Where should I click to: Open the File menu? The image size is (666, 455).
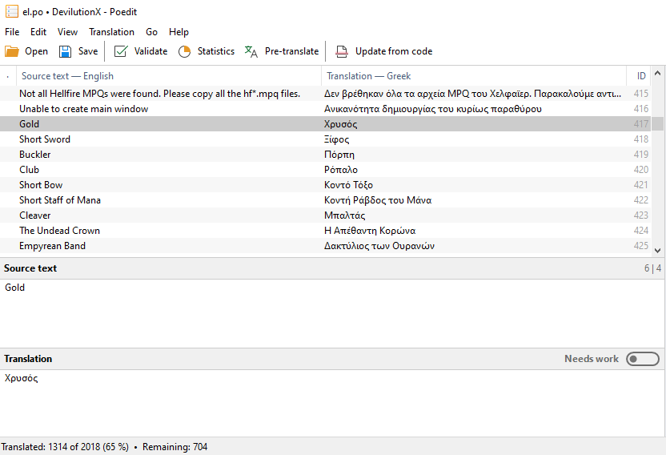[x=12, y=32]
